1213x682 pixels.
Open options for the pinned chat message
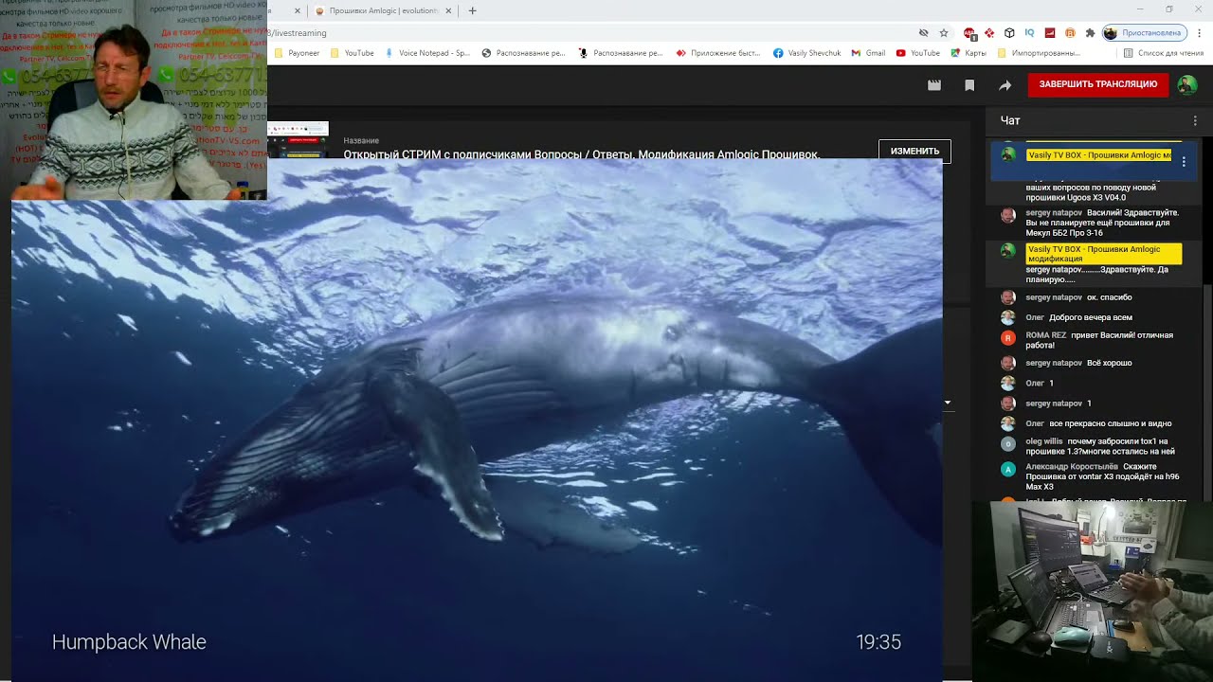pos(1184,162)
